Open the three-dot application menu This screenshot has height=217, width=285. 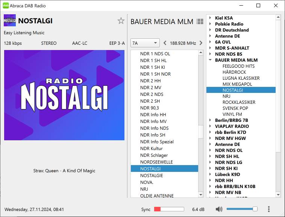(268, 209)
